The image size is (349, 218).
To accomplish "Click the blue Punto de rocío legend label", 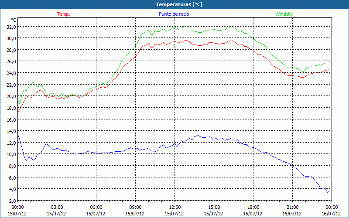I will click(174, 14).
